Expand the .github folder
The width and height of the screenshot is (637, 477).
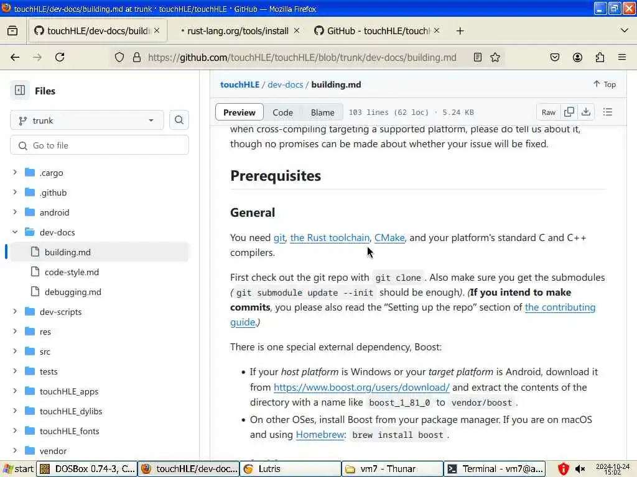[x=15, y=193]
